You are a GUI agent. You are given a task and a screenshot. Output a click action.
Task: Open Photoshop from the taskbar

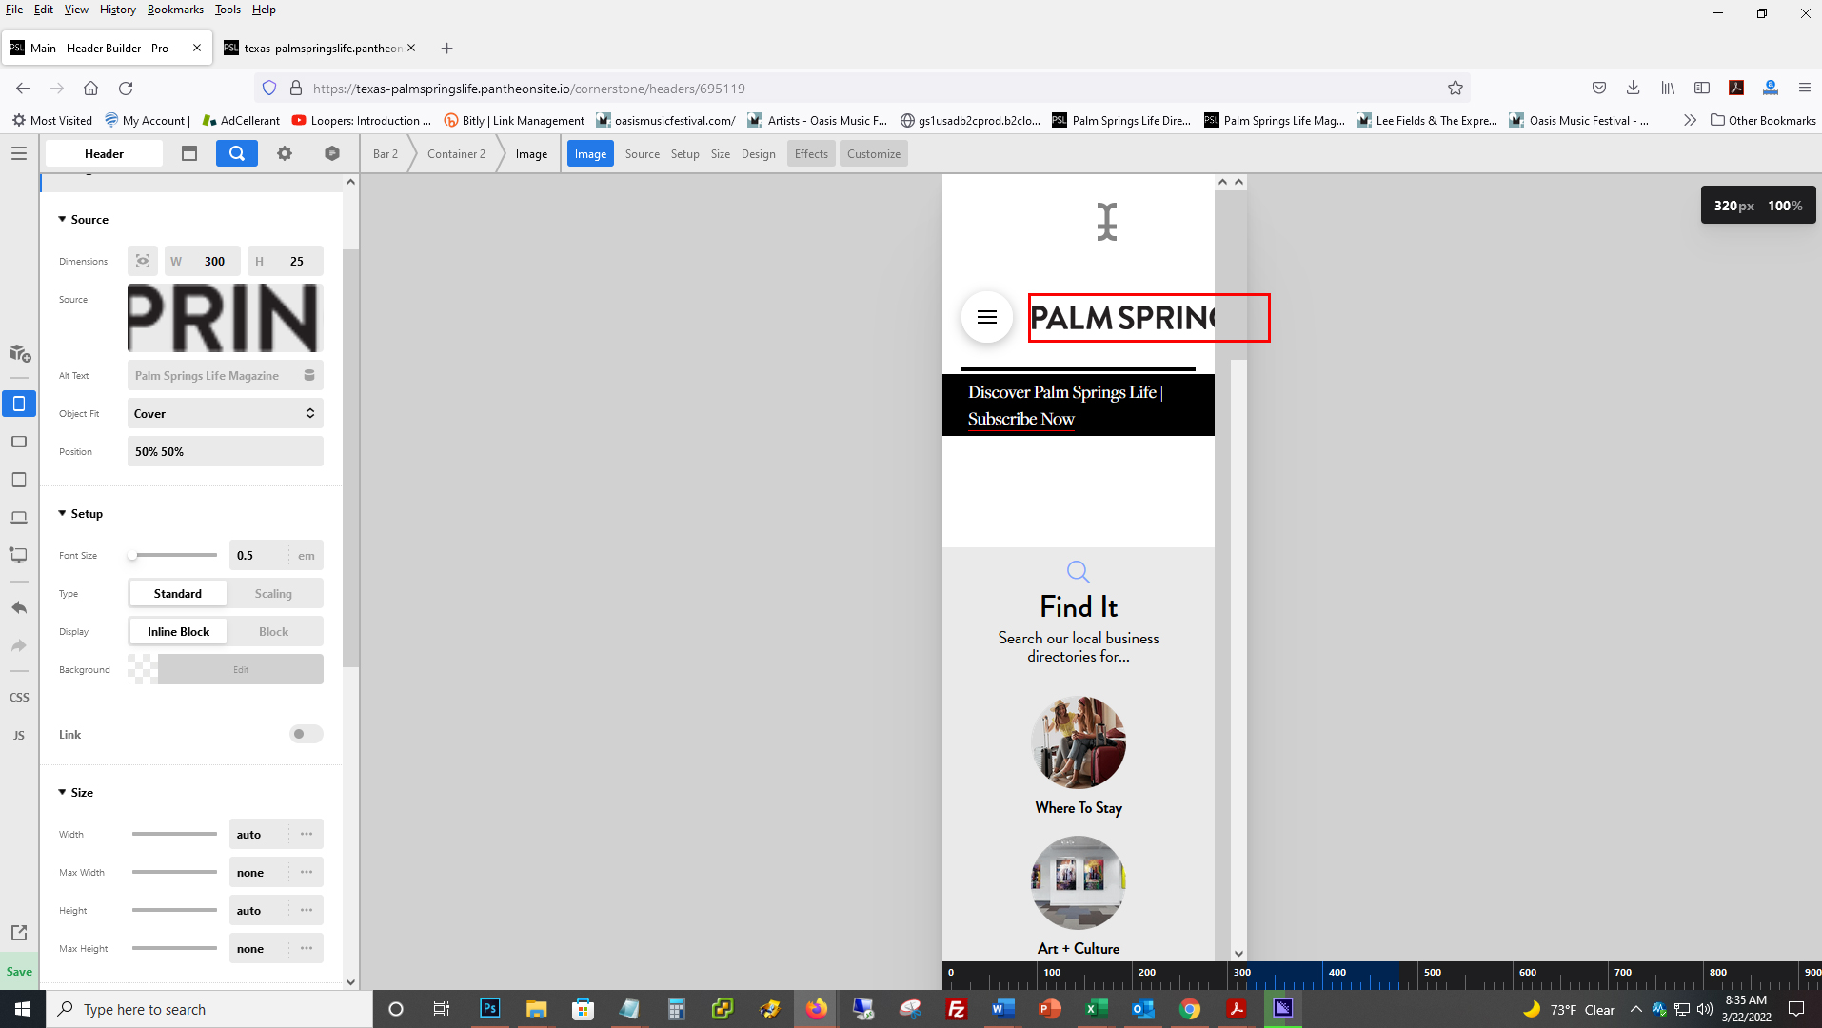tap(490, 1009)
